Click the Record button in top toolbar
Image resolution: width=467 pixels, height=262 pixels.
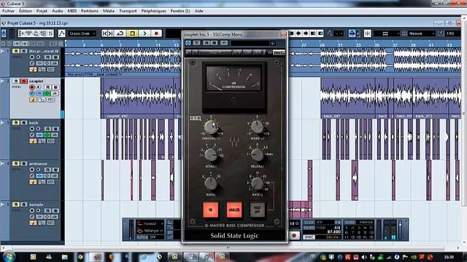click(x=156, y=33)
